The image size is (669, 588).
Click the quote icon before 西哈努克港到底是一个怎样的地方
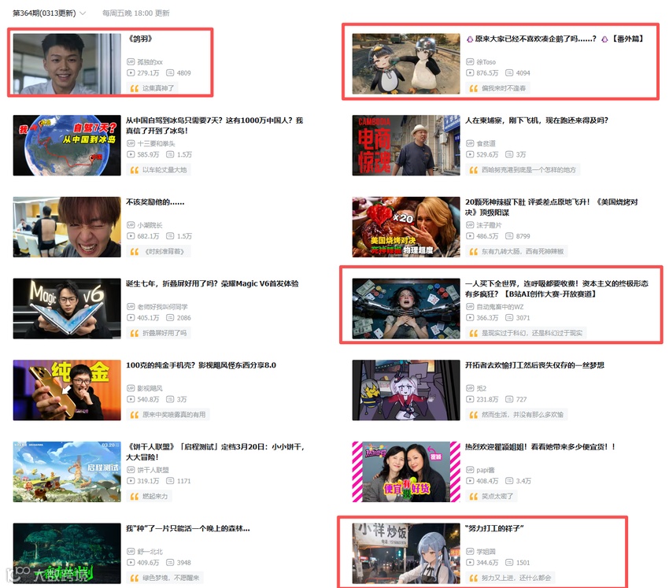(x=474, y=170)
